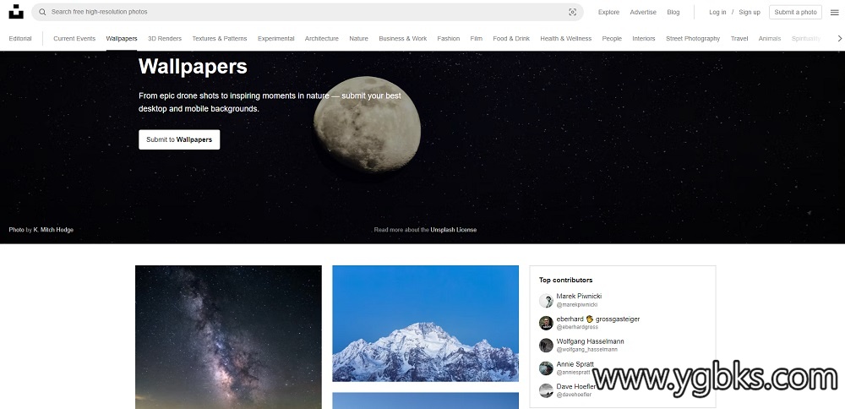Click the search magnifier icon
845x409 pixels.
coord(42,12)
